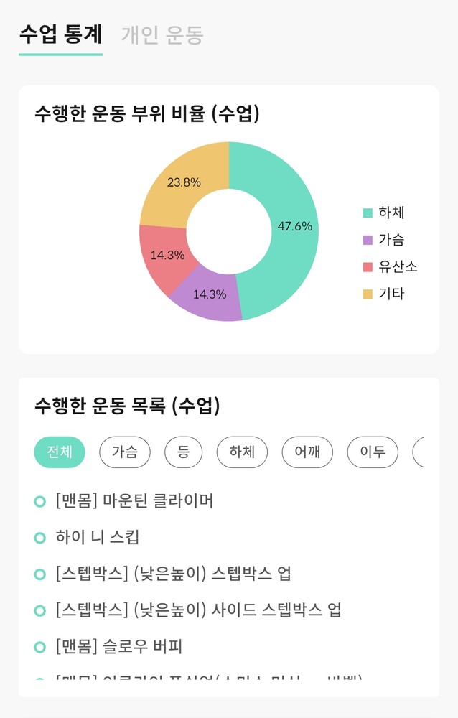Filter exercises by 등 chip
This screenshot has width=458, height=718.
183,452
